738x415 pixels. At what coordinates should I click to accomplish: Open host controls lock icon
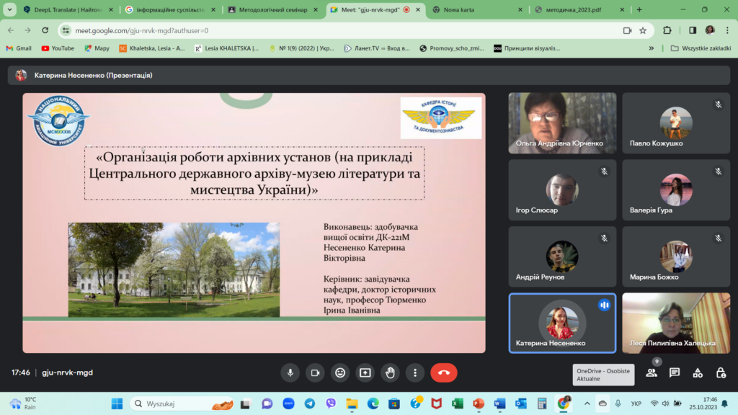pos(721,372)
